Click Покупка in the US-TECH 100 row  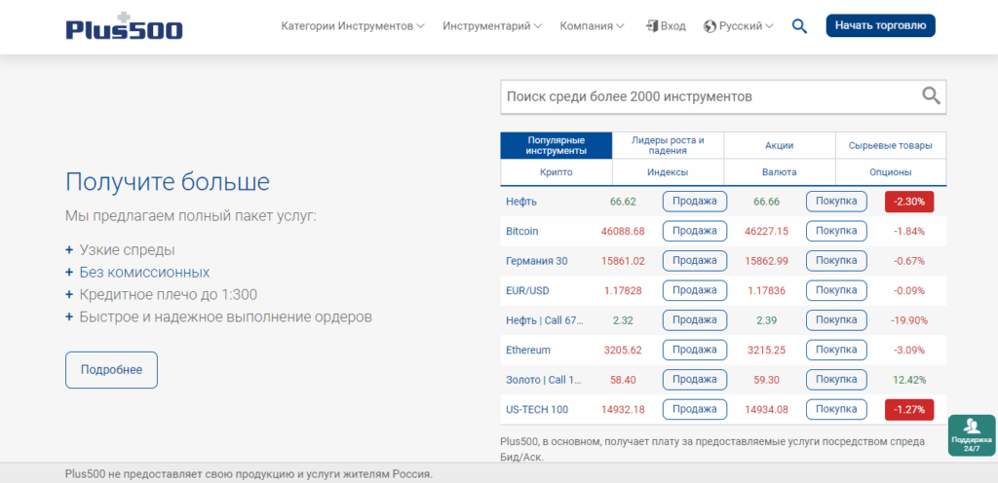(x=836, y=410)
